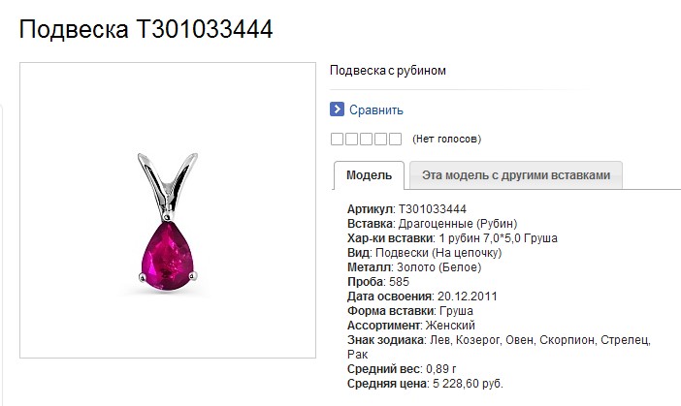The image size is (681, 406).
Task: Select Драгоценные (Рубин) insert value
Action: (458, 224)
